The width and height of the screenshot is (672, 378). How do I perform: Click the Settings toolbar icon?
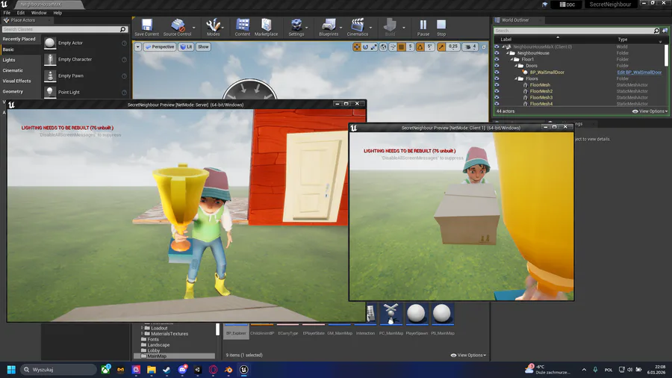[x=296, y=28]
